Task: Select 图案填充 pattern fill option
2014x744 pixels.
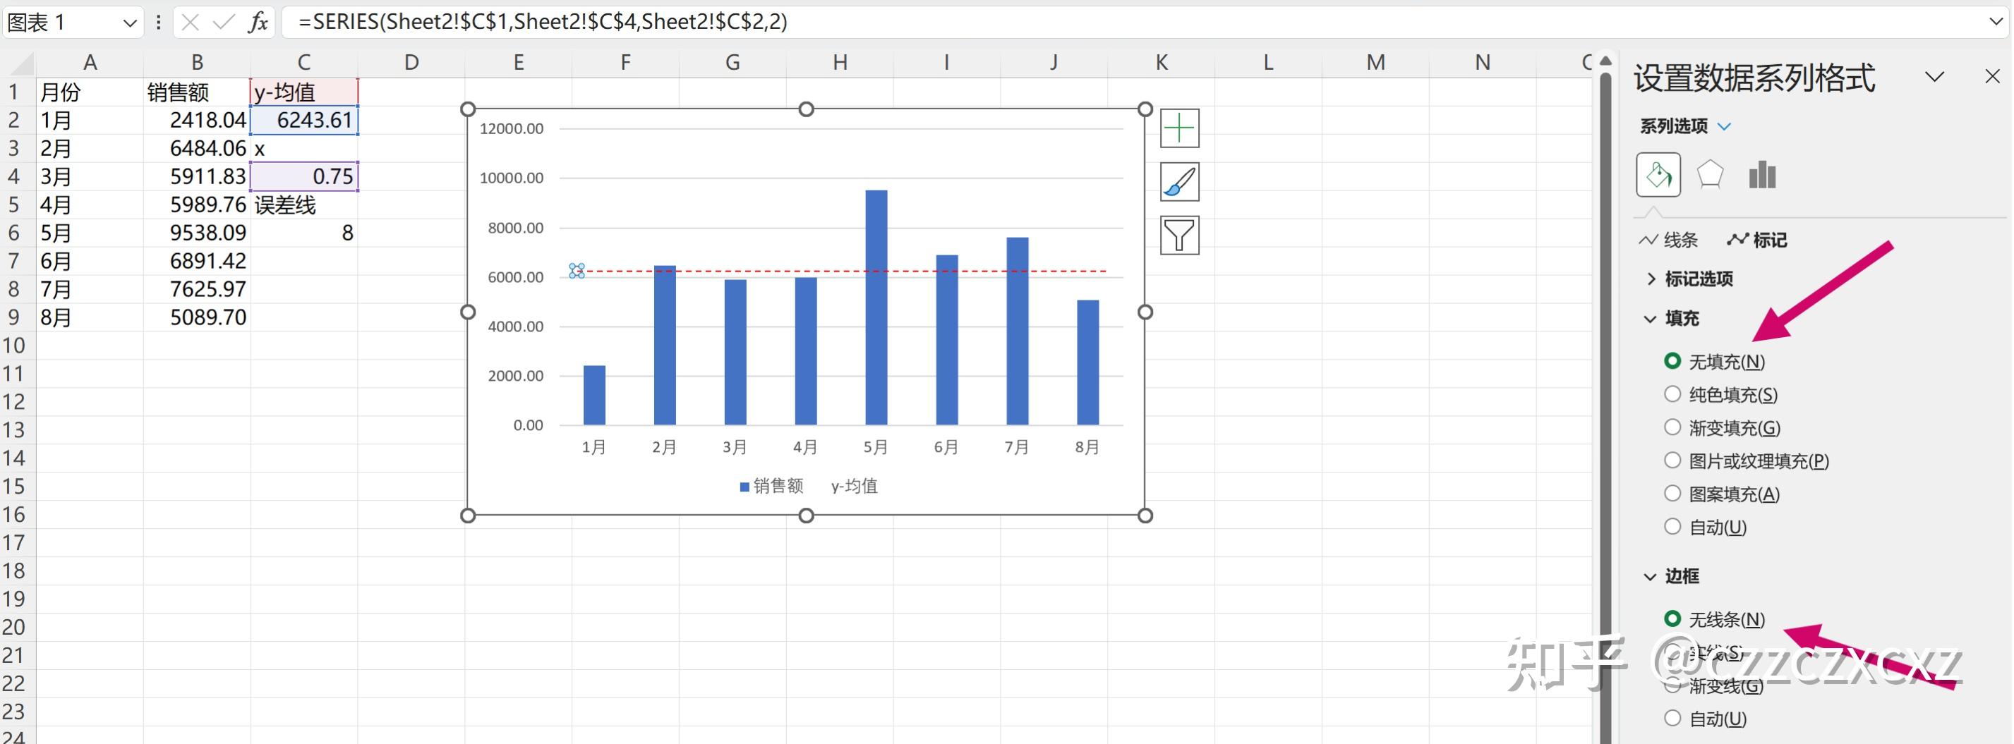Action: [x=1723, y=494]
